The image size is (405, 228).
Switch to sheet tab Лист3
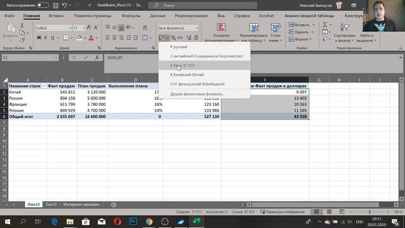coord(51,205)
